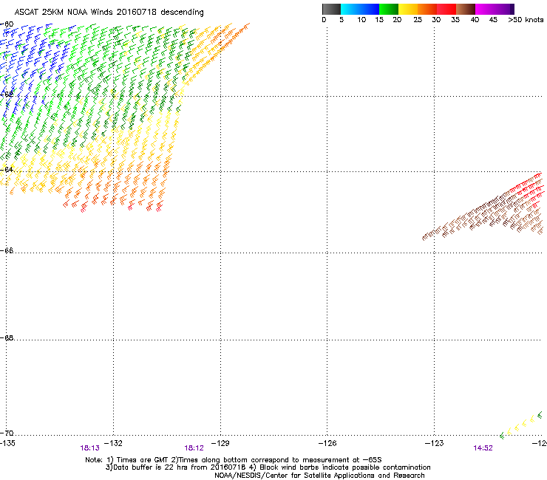547x480 pixels.
Task: Click the magenta-purple 40-50 knots color segment
Action: 495,9
